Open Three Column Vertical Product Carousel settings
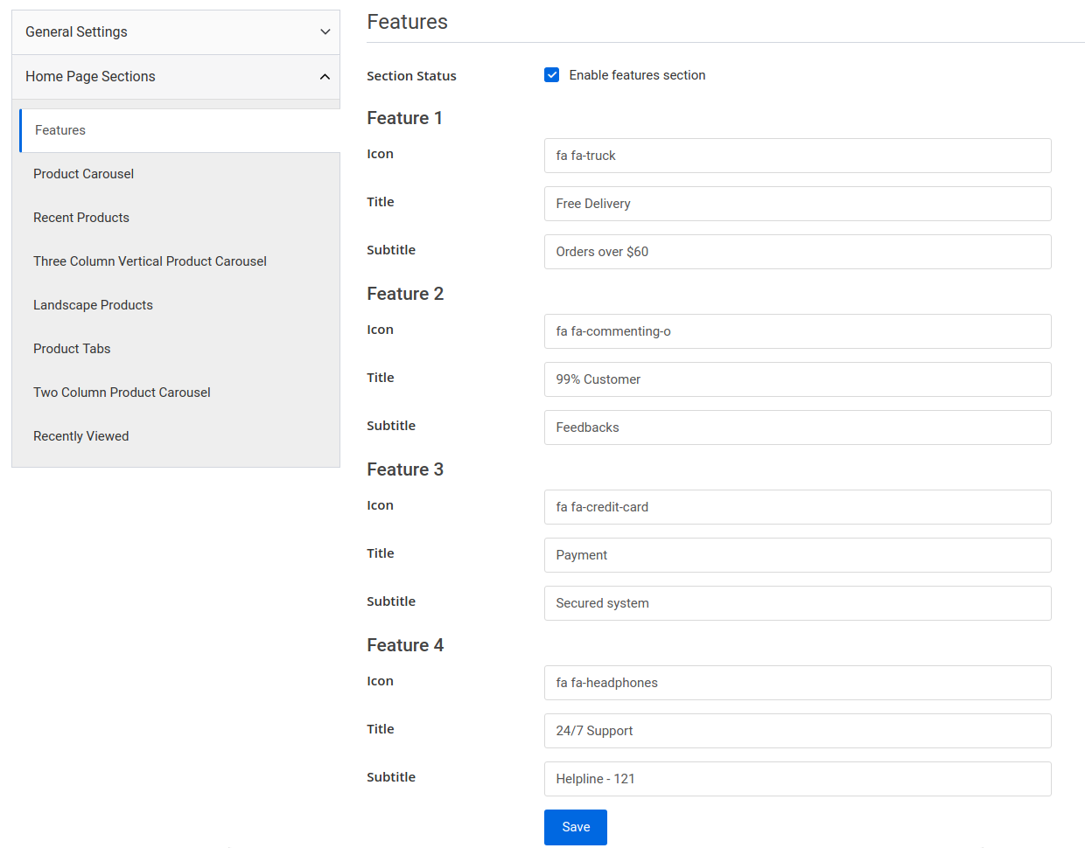 150,261
